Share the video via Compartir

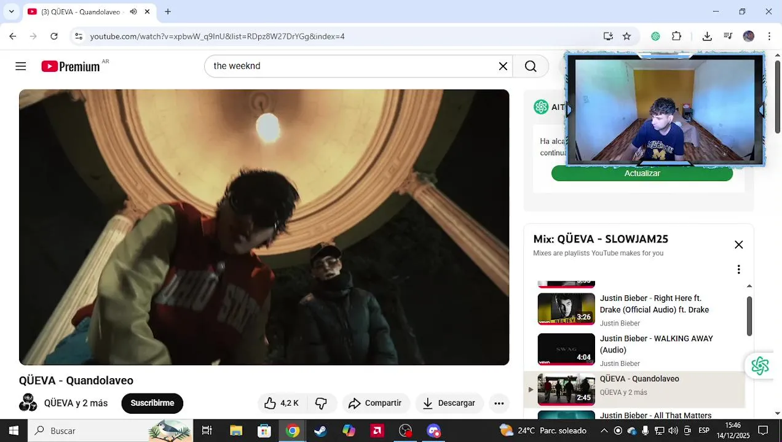point(375,403)
